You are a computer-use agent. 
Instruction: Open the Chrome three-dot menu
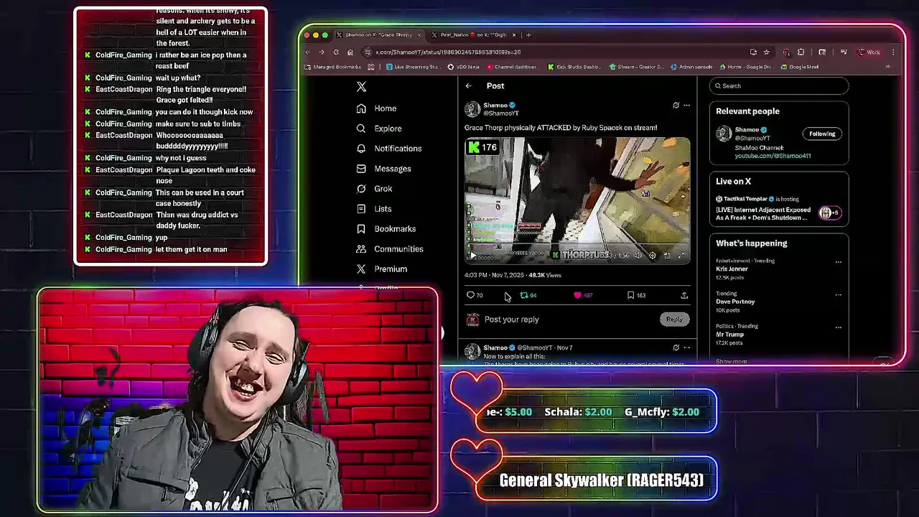(x=893, y=52)
